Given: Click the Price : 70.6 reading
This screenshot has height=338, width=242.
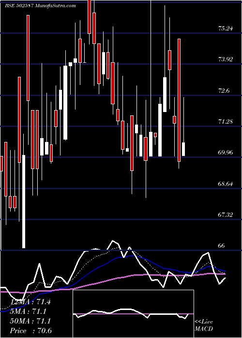Looking at the screenshot, I should [31, 331].
